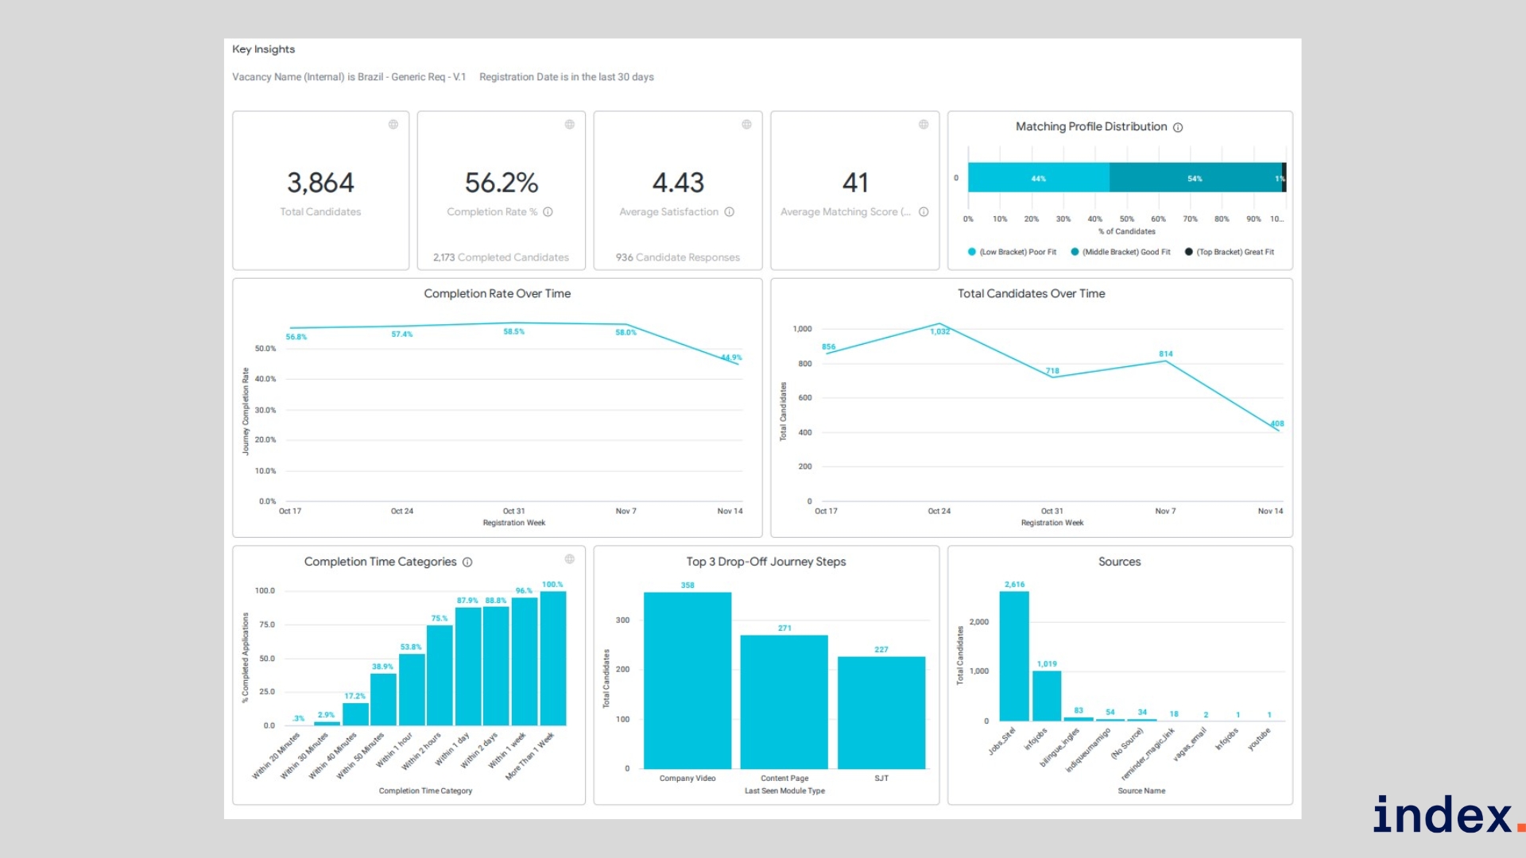Click globe icon on Completion Time Categories panel
Image resolution: width=1526 pixels, height=858 pixels.
(569, 559)
